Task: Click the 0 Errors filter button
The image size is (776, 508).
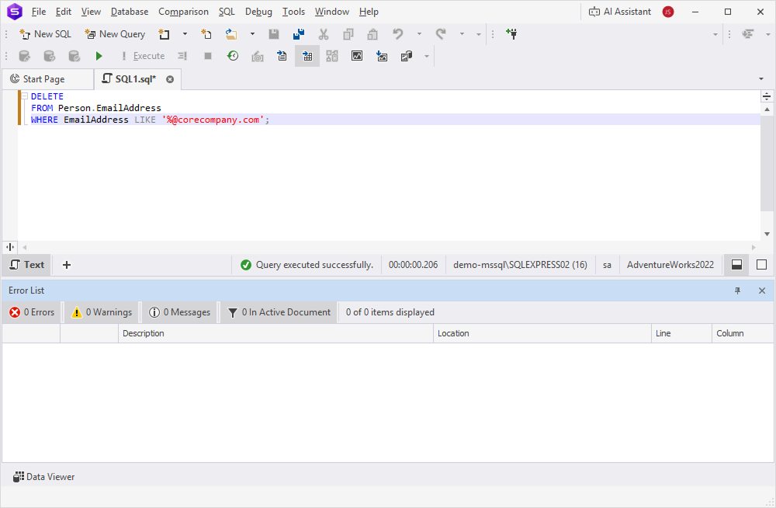Action: (x=31, y=311)
